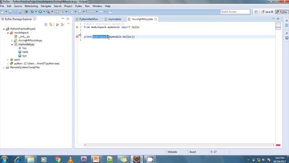Select the bye function in the tree
Viewport: 289px width, 163px height.
[24, 56]
